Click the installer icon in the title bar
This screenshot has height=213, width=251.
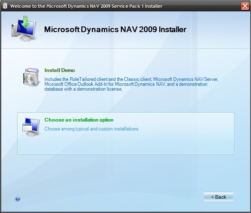[x=5, y=6]
